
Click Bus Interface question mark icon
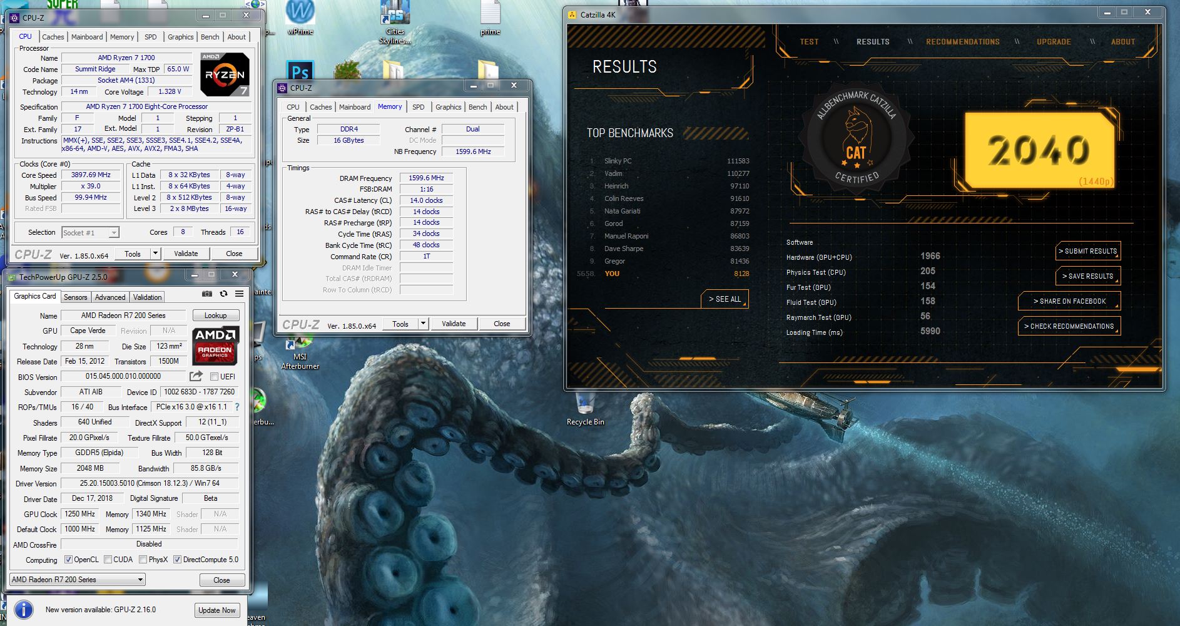(237, 407)
